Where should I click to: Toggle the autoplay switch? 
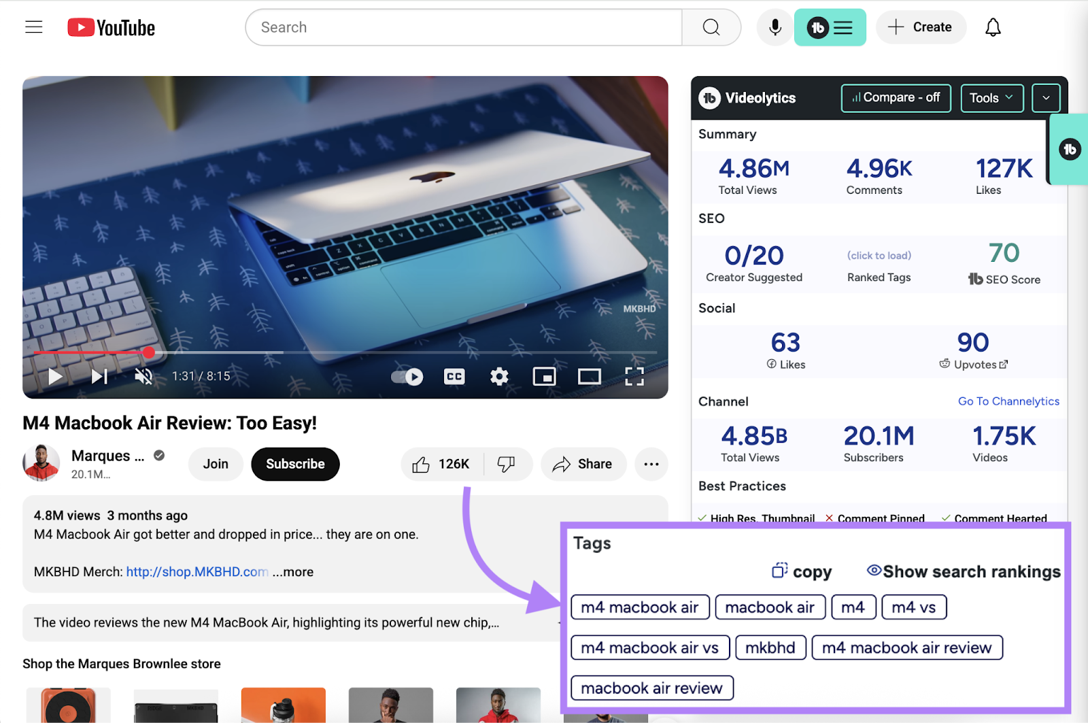[x=406, y=376]
